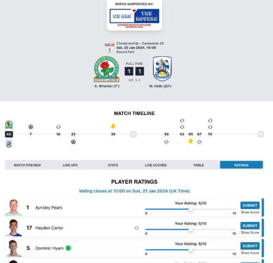The width and height of the screenshot is (273, 263).
Task: Submit Hayden Carter's rating
Action: [x=250, y=225]
